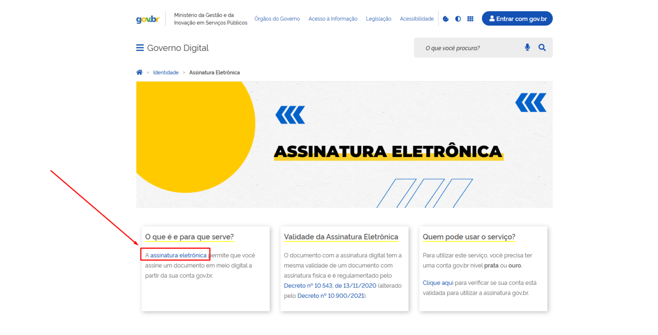Open the Decreto nº 10.900/2021 link
The image size is (658, 335).
[331, 296]
